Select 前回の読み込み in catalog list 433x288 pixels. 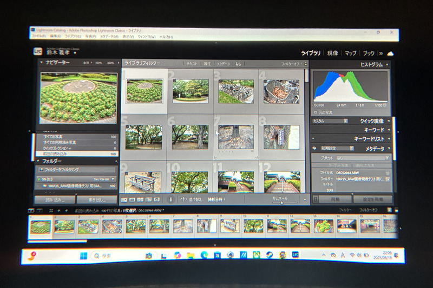(77, 154)
